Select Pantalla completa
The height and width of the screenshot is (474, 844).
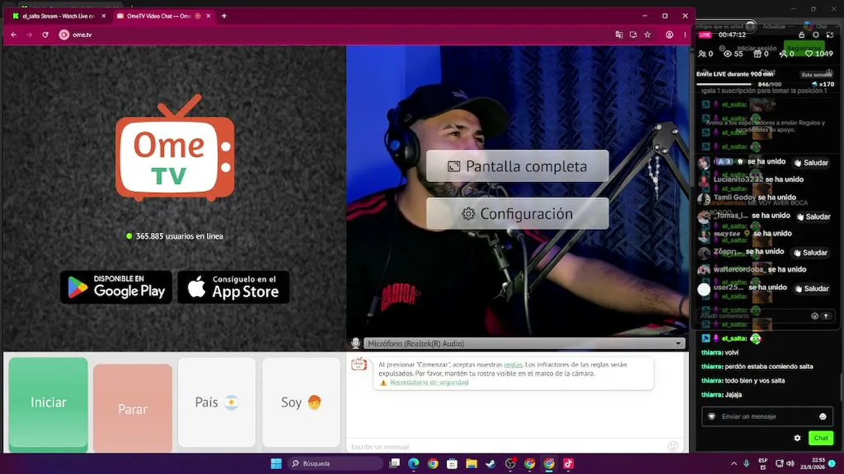click(x=518, y=167)
